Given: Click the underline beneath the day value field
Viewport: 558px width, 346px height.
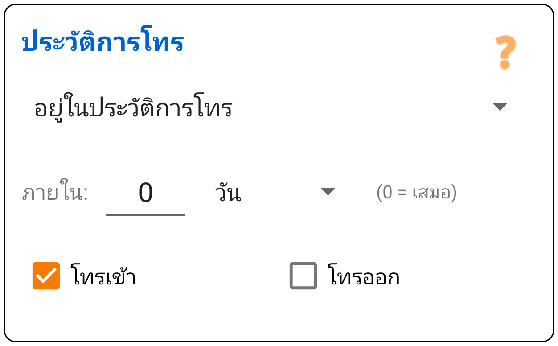Looking at the screenshot, I should pyautogui.click(x=146, y=214).
